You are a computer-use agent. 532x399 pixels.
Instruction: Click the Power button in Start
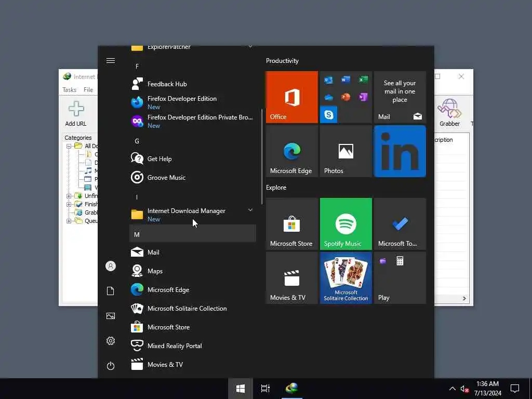pos(111,366)
